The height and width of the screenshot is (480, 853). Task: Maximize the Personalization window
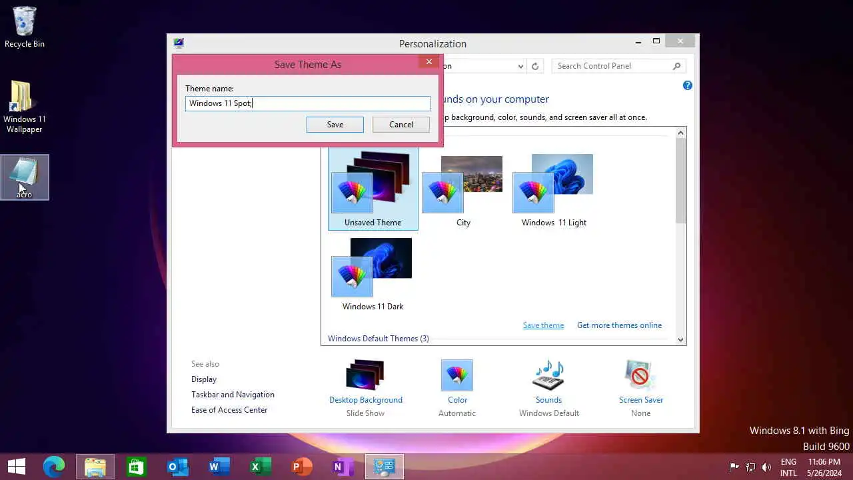point(656,41)
